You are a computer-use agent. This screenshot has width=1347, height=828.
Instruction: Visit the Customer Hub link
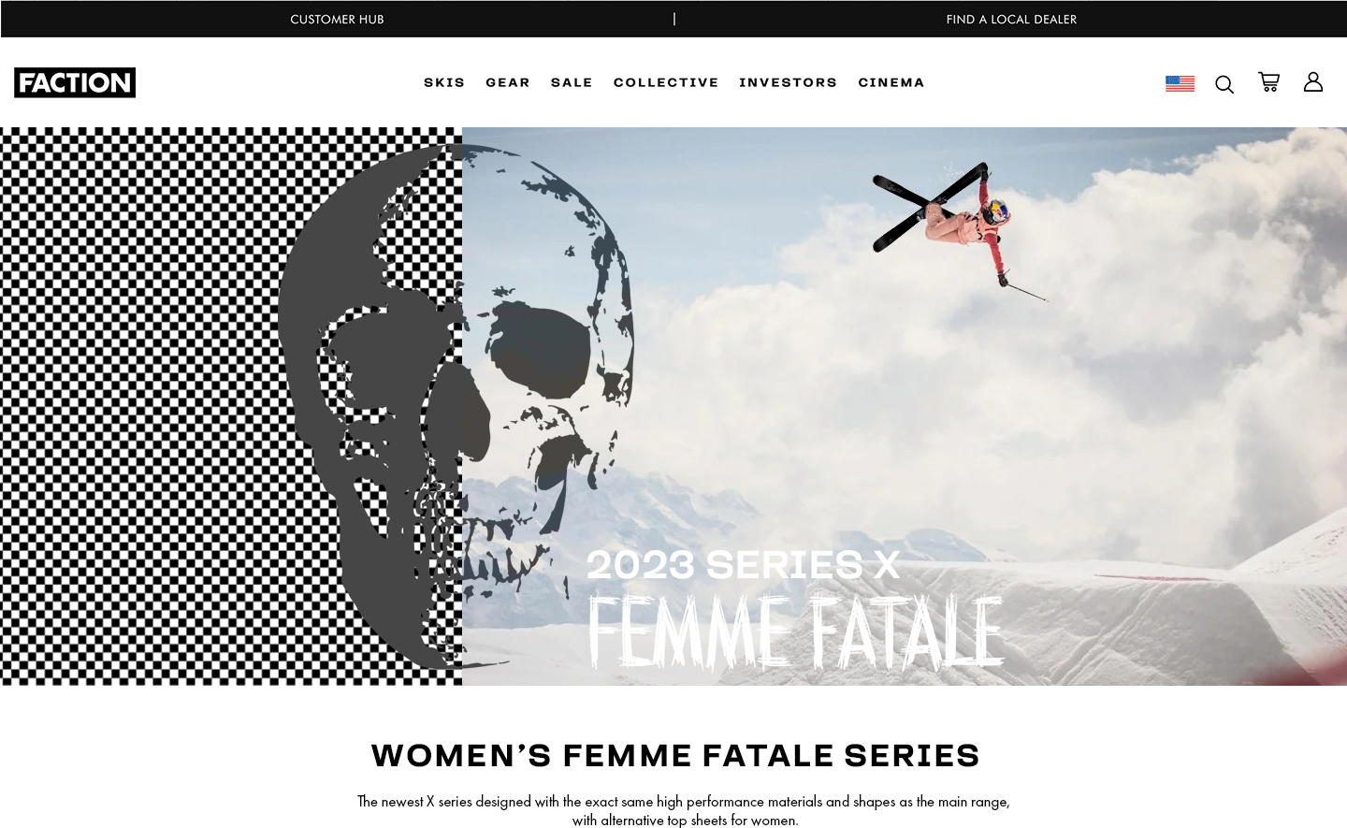click(337, 19)
